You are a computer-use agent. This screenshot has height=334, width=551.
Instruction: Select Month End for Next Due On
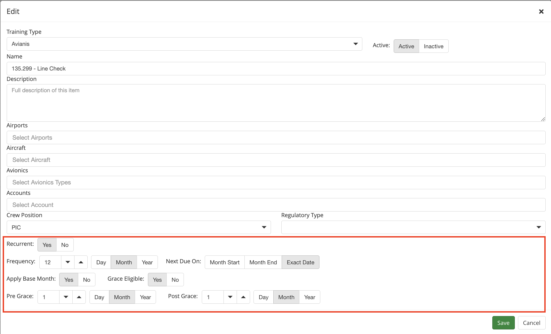(263, 262)
